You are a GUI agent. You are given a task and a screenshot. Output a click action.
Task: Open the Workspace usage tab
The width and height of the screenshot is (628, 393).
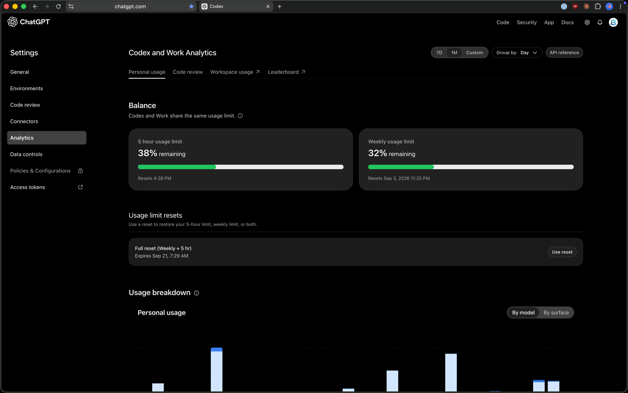[x=235, y=72]
